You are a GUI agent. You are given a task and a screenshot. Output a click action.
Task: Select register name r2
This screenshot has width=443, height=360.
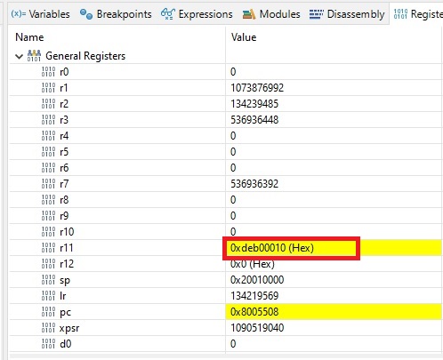[64, 104]
